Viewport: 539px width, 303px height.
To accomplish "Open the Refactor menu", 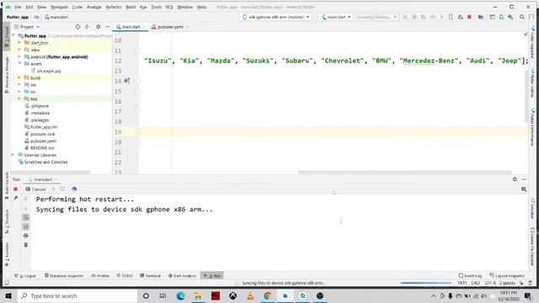I will [x=114, y=7].
